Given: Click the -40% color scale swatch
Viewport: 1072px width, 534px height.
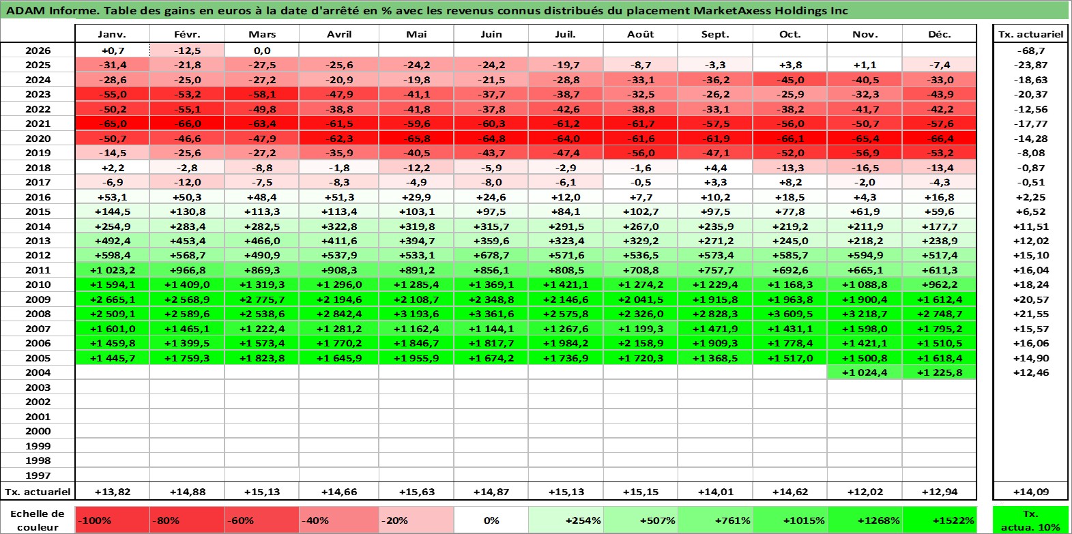Looking at the screenshot, I should (x=339, y=520).
